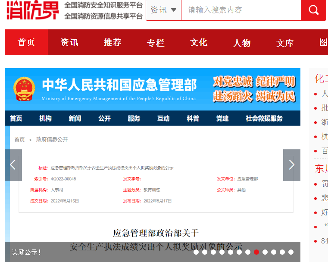Jump to tenth carousel slide dot
The image size is (328, 262).
(274, 252)
